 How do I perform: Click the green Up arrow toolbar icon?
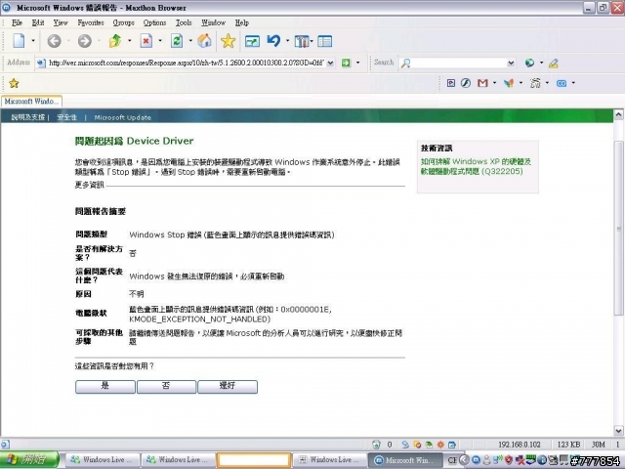click(x=115, y=41)
